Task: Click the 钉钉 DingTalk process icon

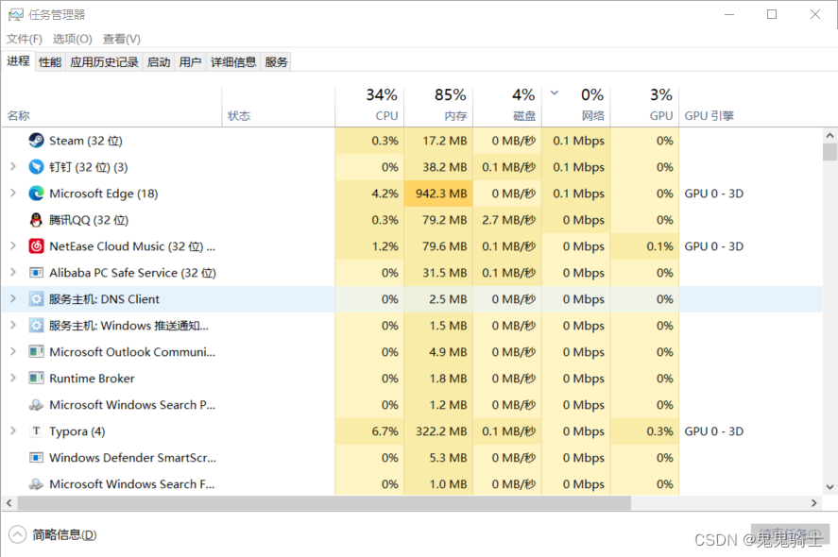Action: point(36,167)
